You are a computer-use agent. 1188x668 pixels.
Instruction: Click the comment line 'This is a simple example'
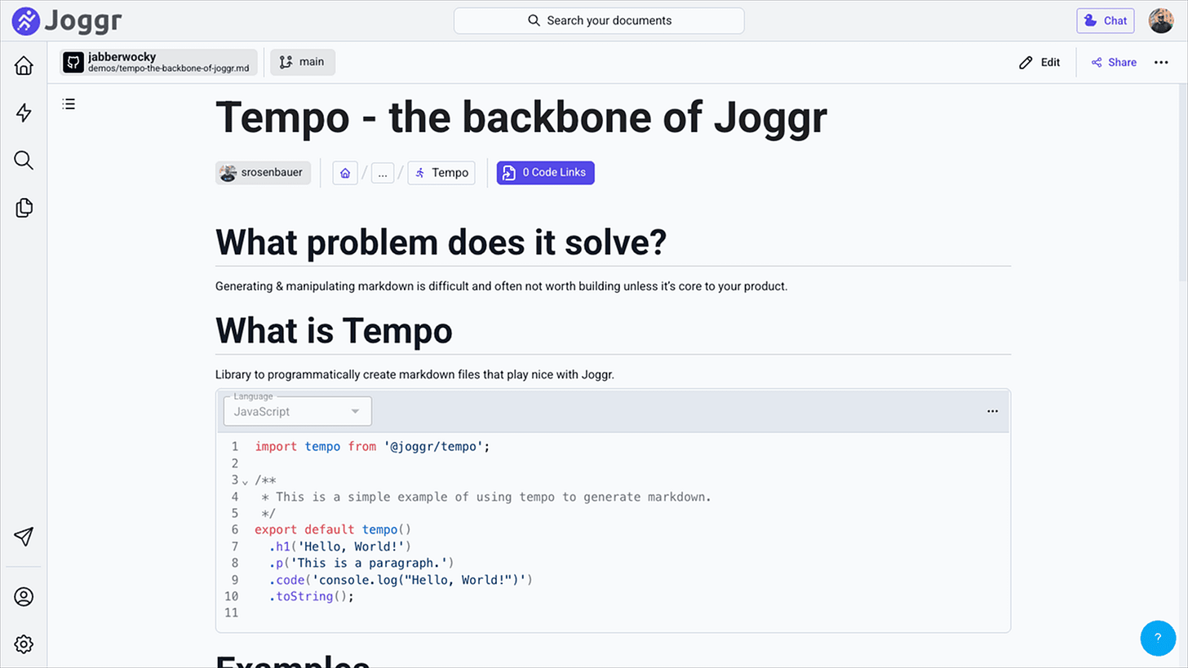click(x=486, y=496)
